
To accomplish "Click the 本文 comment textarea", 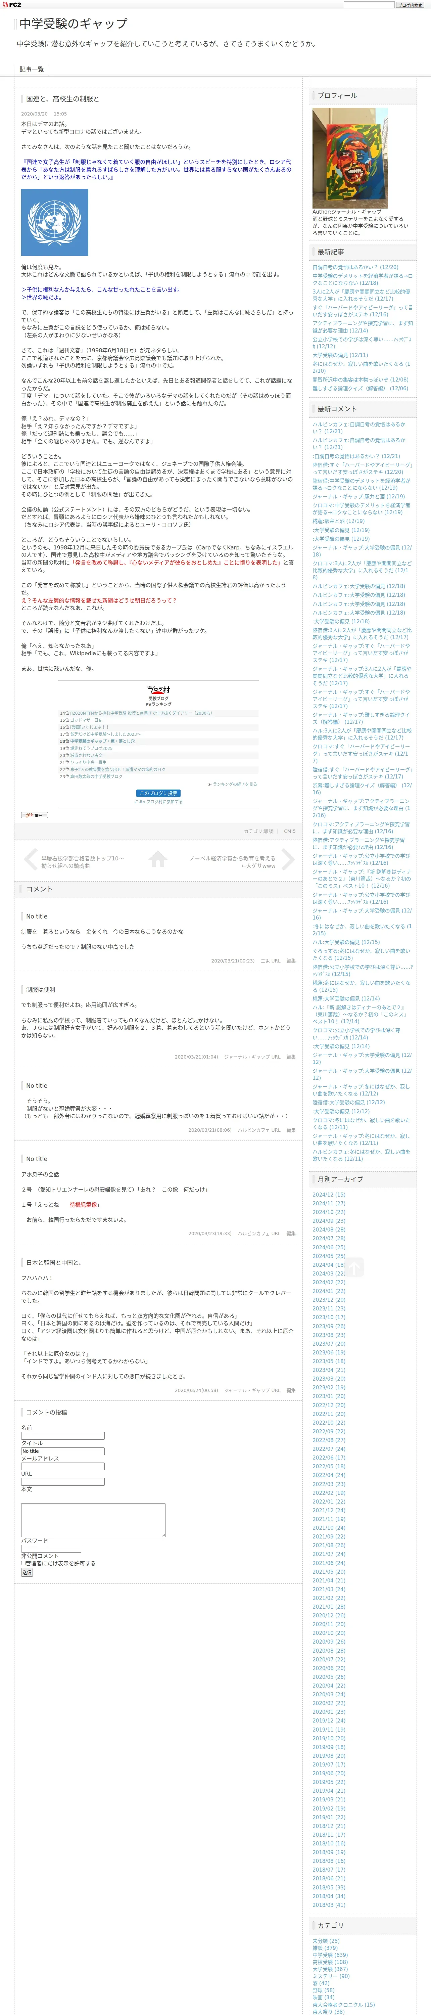I will coord(93,1520).
